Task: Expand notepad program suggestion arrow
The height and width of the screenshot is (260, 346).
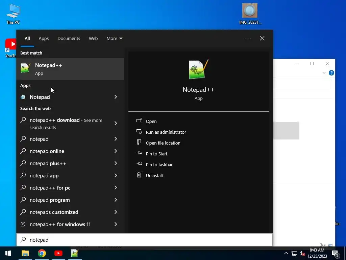Action: point(116,200)
